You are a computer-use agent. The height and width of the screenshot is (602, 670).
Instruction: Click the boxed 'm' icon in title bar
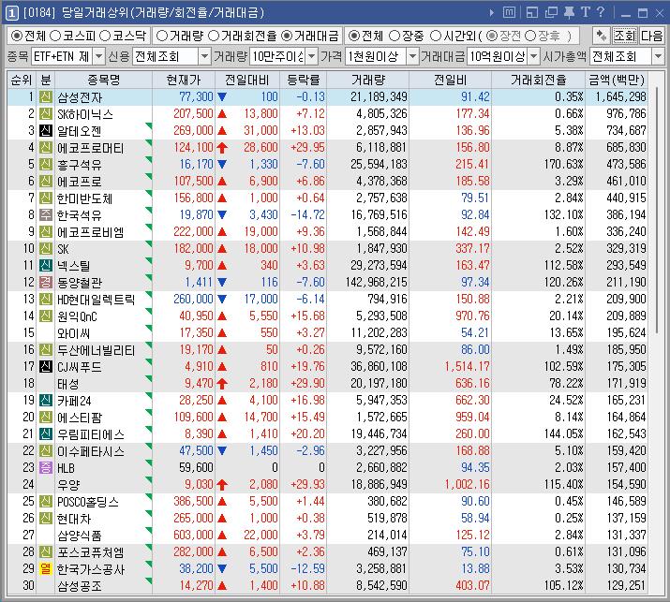tap(509, 13)
